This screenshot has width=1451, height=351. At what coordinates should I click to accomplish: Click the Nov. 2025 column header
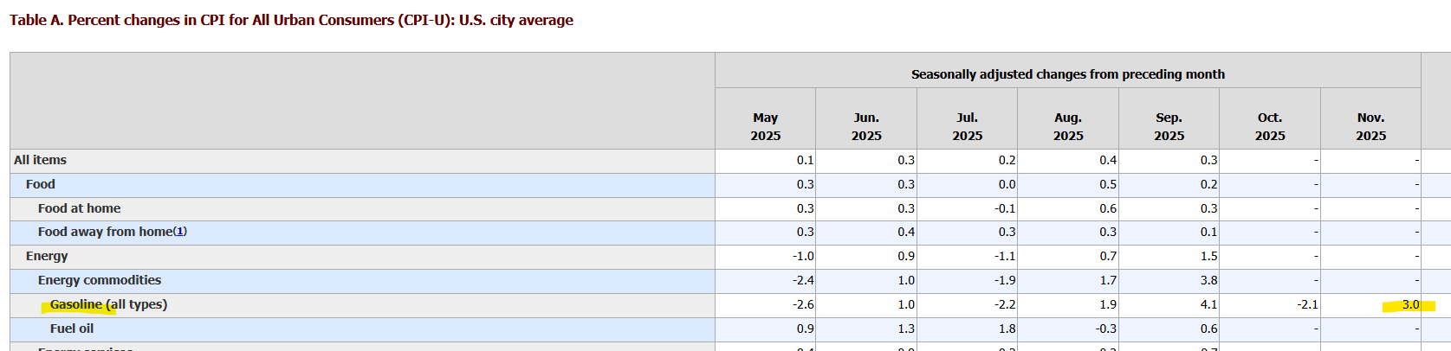point(1370,126)
